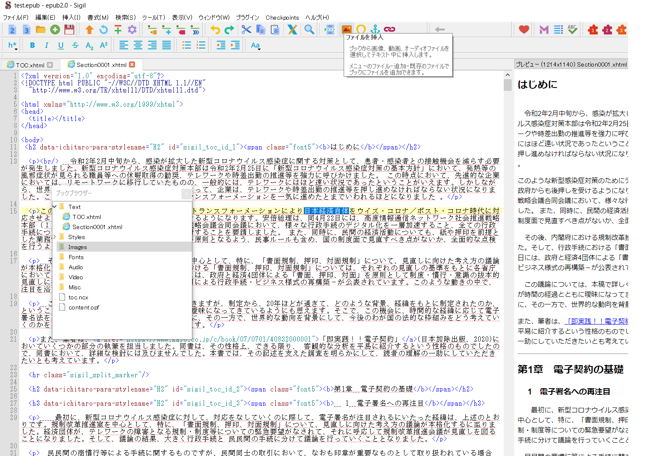
Task: Toggle bold formatting button
Action: (x=32, y=45)
